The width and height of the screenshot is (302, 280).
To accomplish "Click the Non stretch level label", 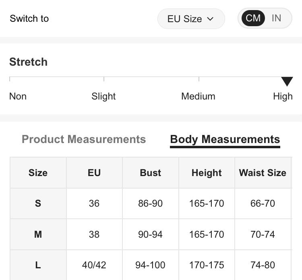I will [18, 96].
